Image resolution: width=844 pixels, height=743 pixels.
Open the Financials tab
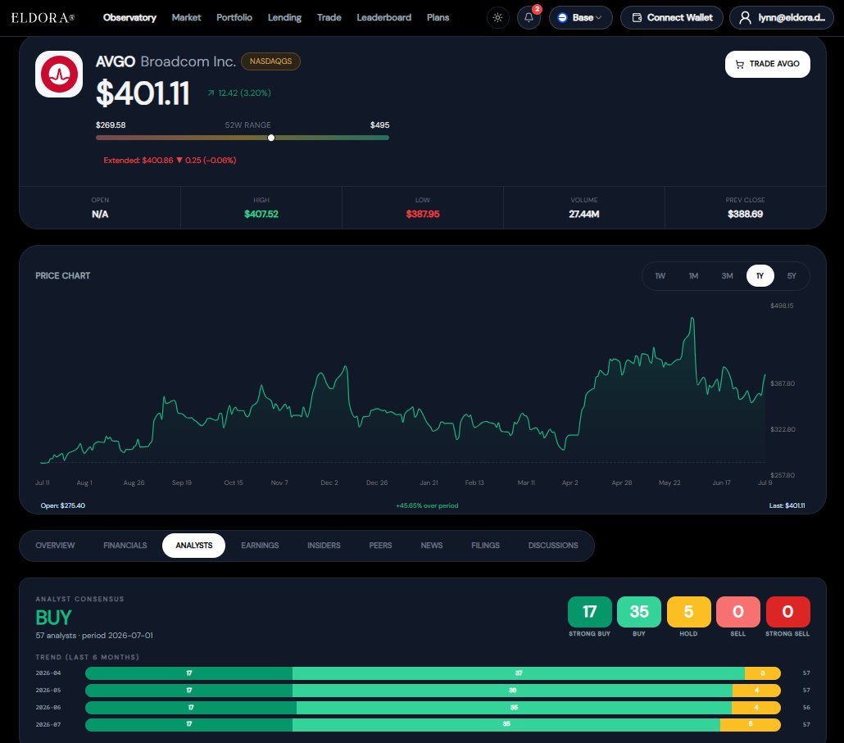[x=125, y=546]
